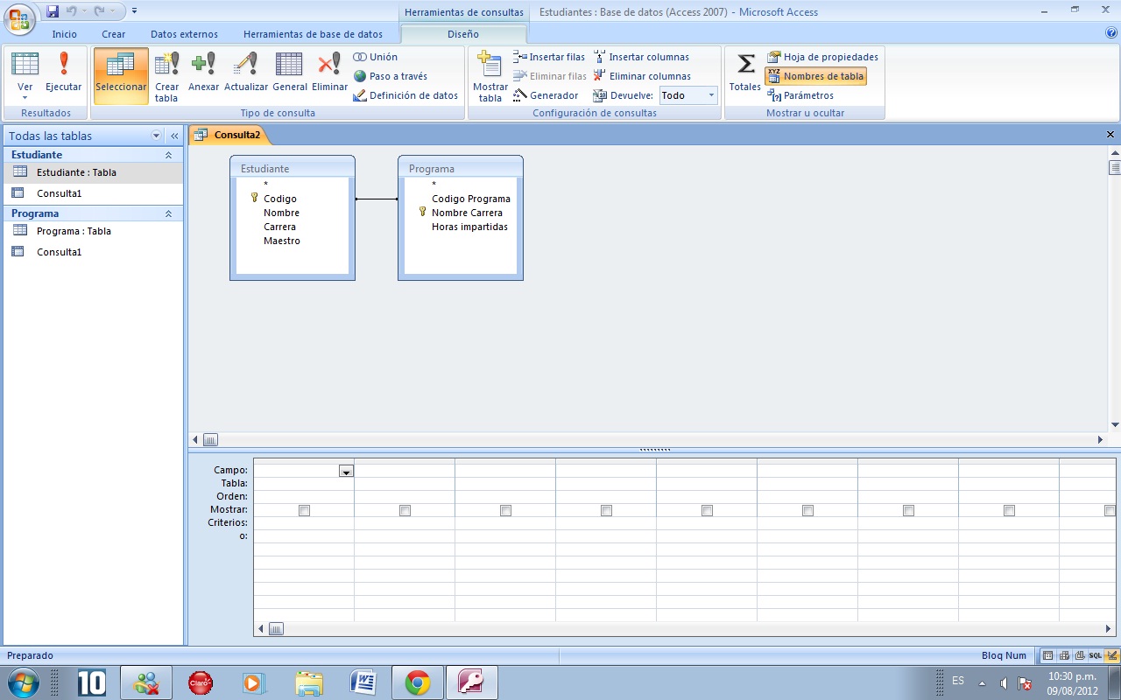The height and width of the screenshot is (700, 1121).
Task: Toggle Totales row in the query
Action: click(x=744, y=74)
